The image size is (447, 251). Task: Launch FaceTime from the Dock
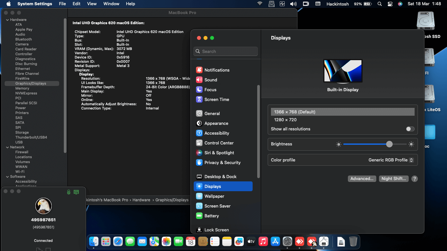[178, 242]
